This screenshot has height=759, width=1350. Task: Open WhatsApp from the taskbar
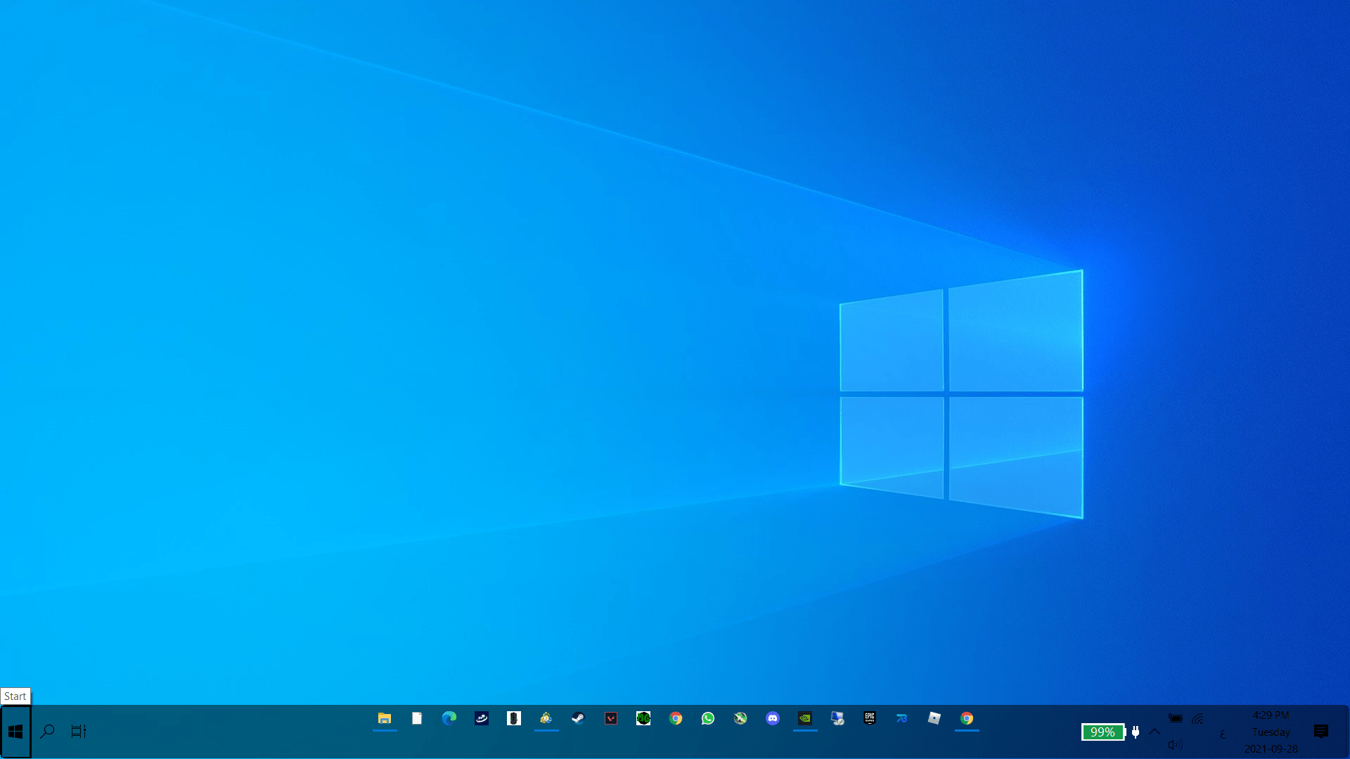coord(708,718)
